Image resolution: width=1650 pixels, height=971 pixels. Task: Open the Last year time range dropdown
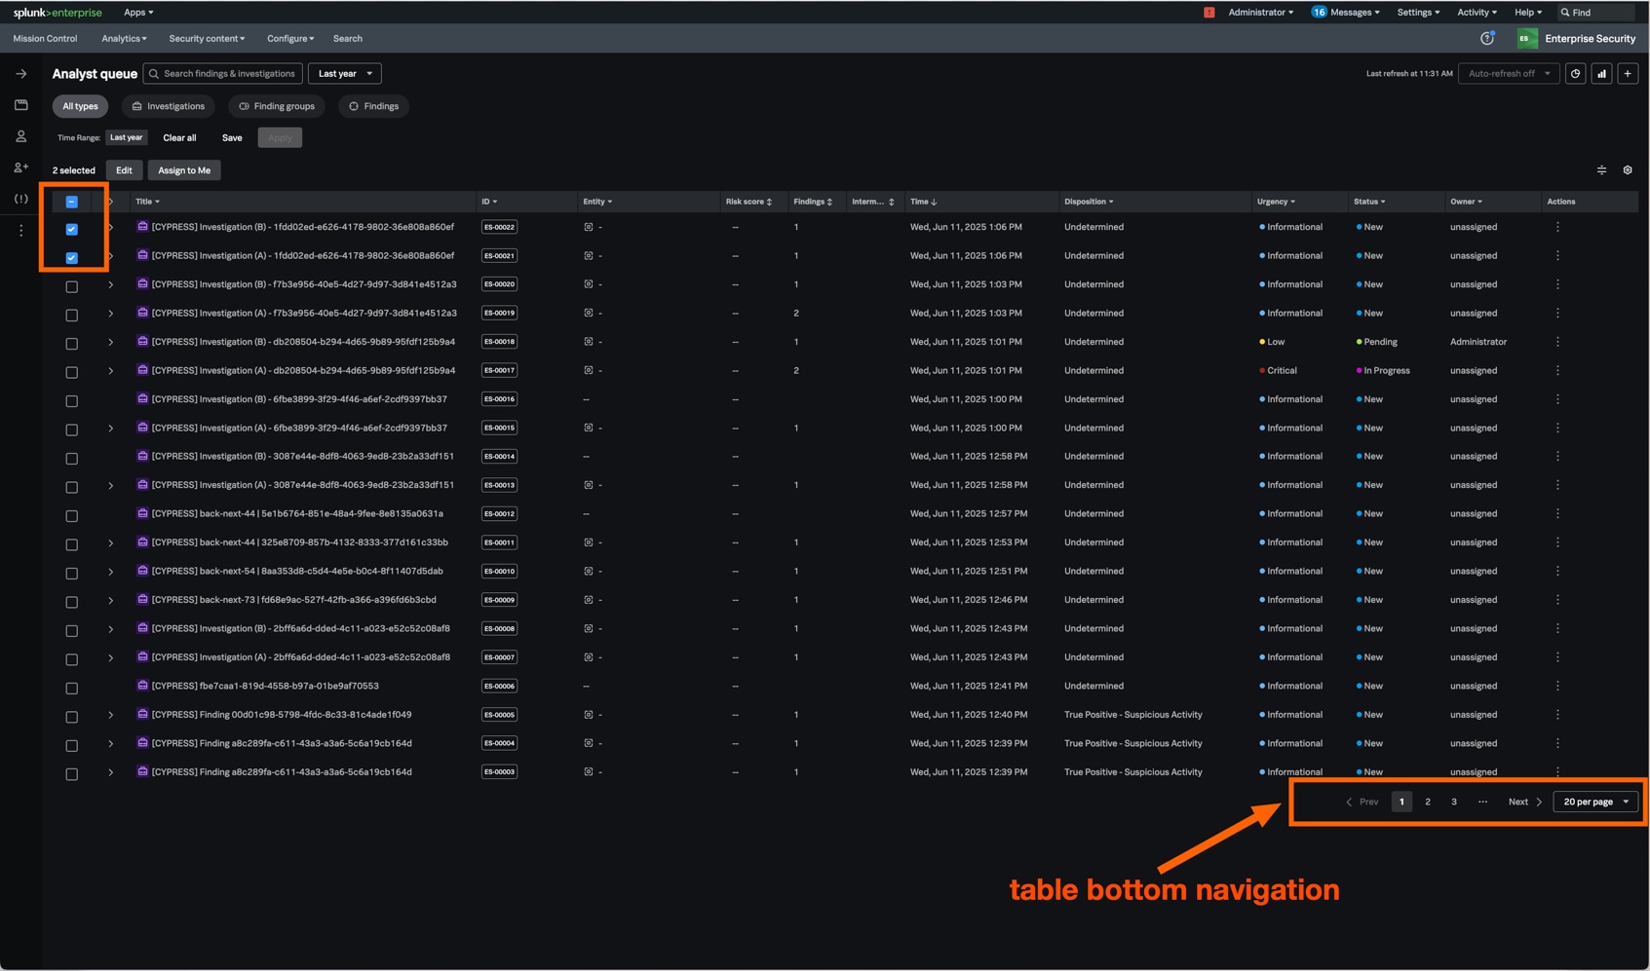point(344,73)
